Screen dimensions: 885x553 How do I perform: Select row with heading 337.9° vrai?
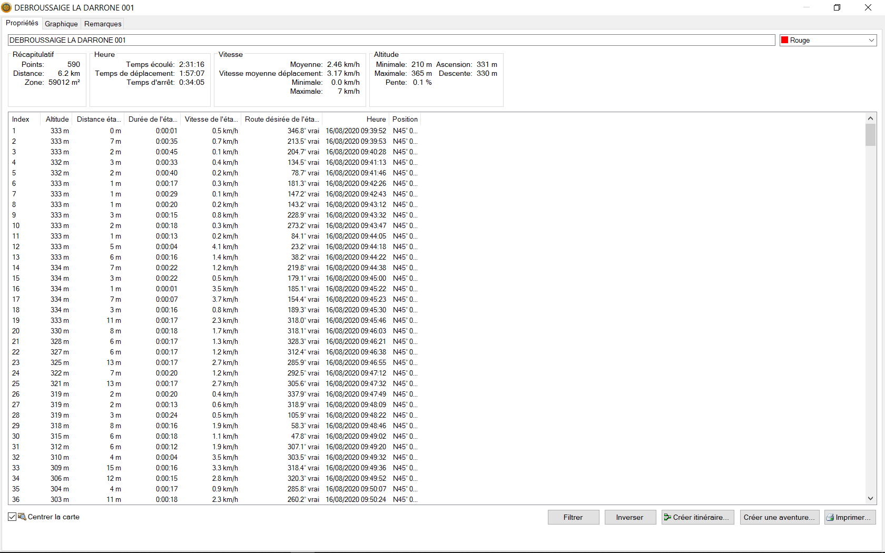coord(215,394)
